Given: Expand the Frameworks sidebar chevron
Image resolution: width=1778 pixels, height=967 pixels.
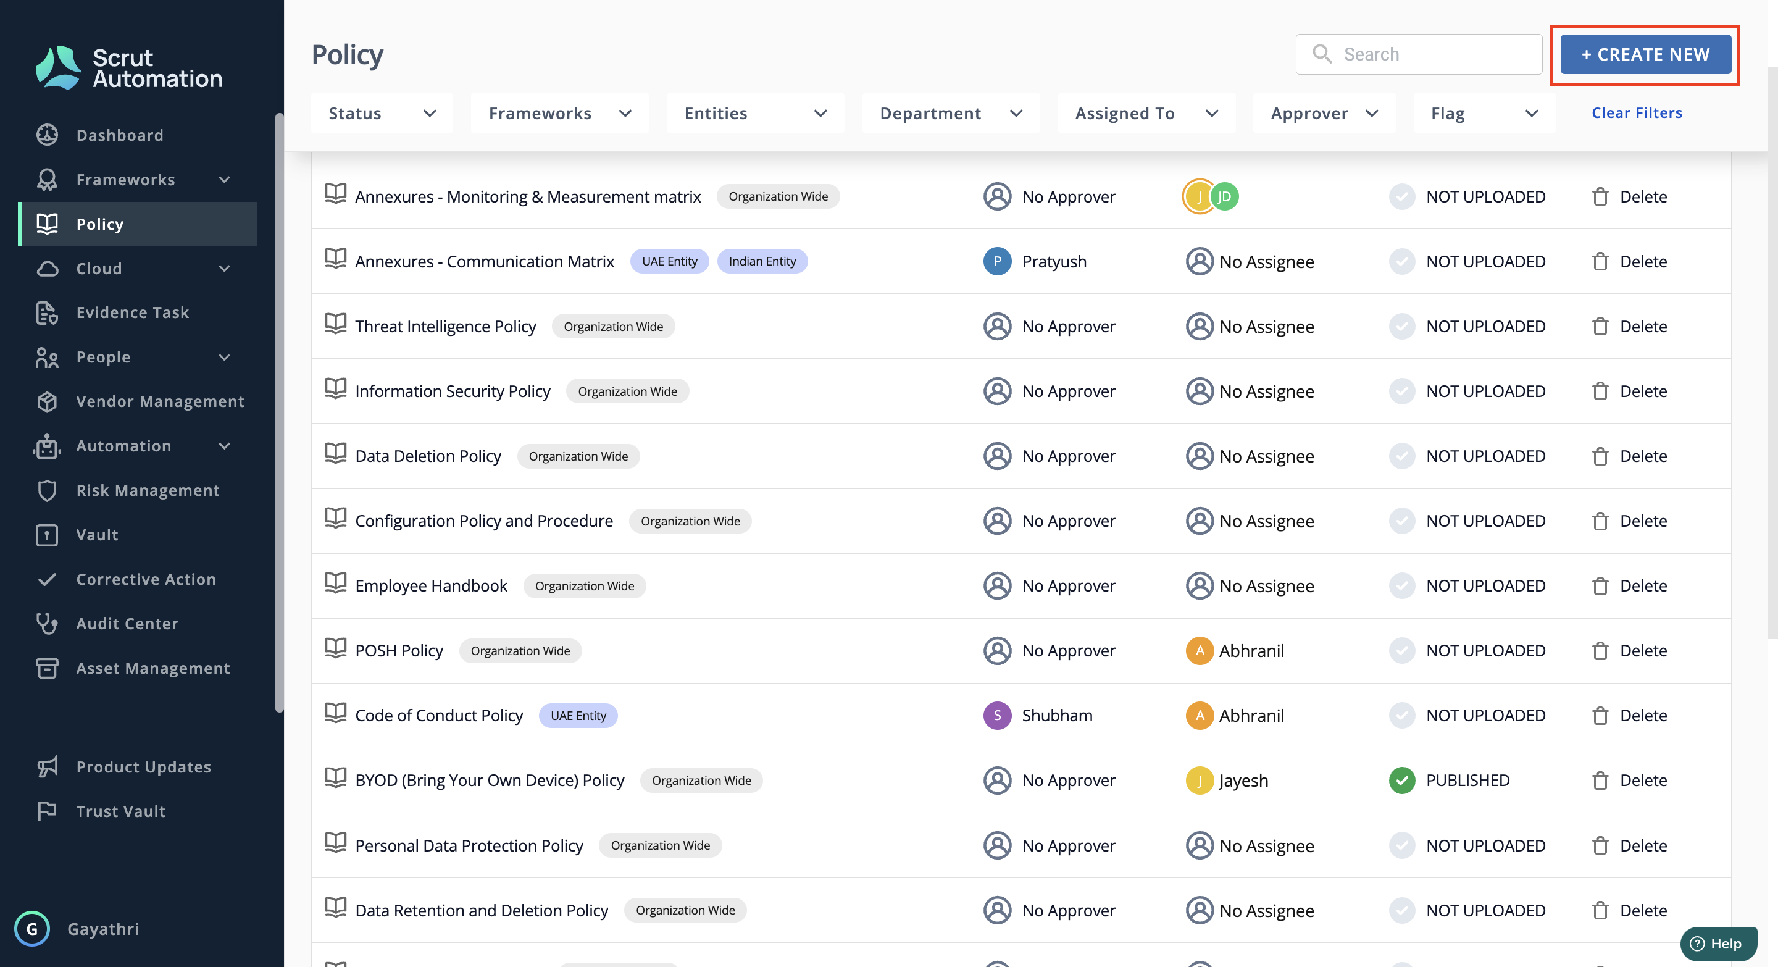Looking at the screenshot, I should pos(224,180).
